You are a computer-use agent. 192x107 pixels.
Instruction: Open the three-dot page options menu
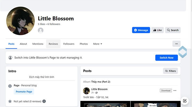click(x=176, y=44)
